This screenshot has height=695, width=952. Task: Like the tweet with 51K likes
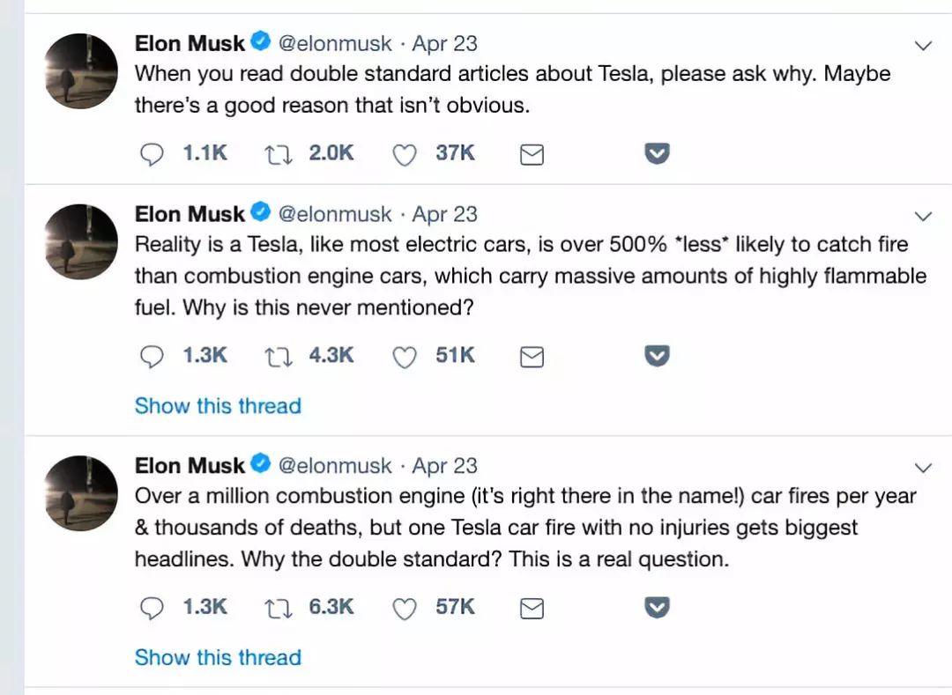(404, 357)
